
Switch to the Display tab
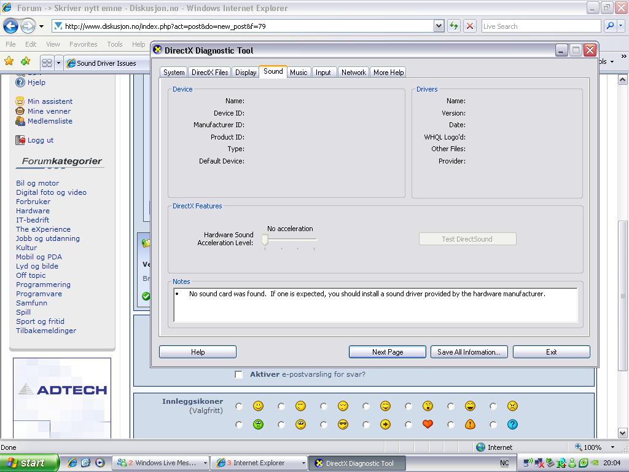(x=246, y=73)
